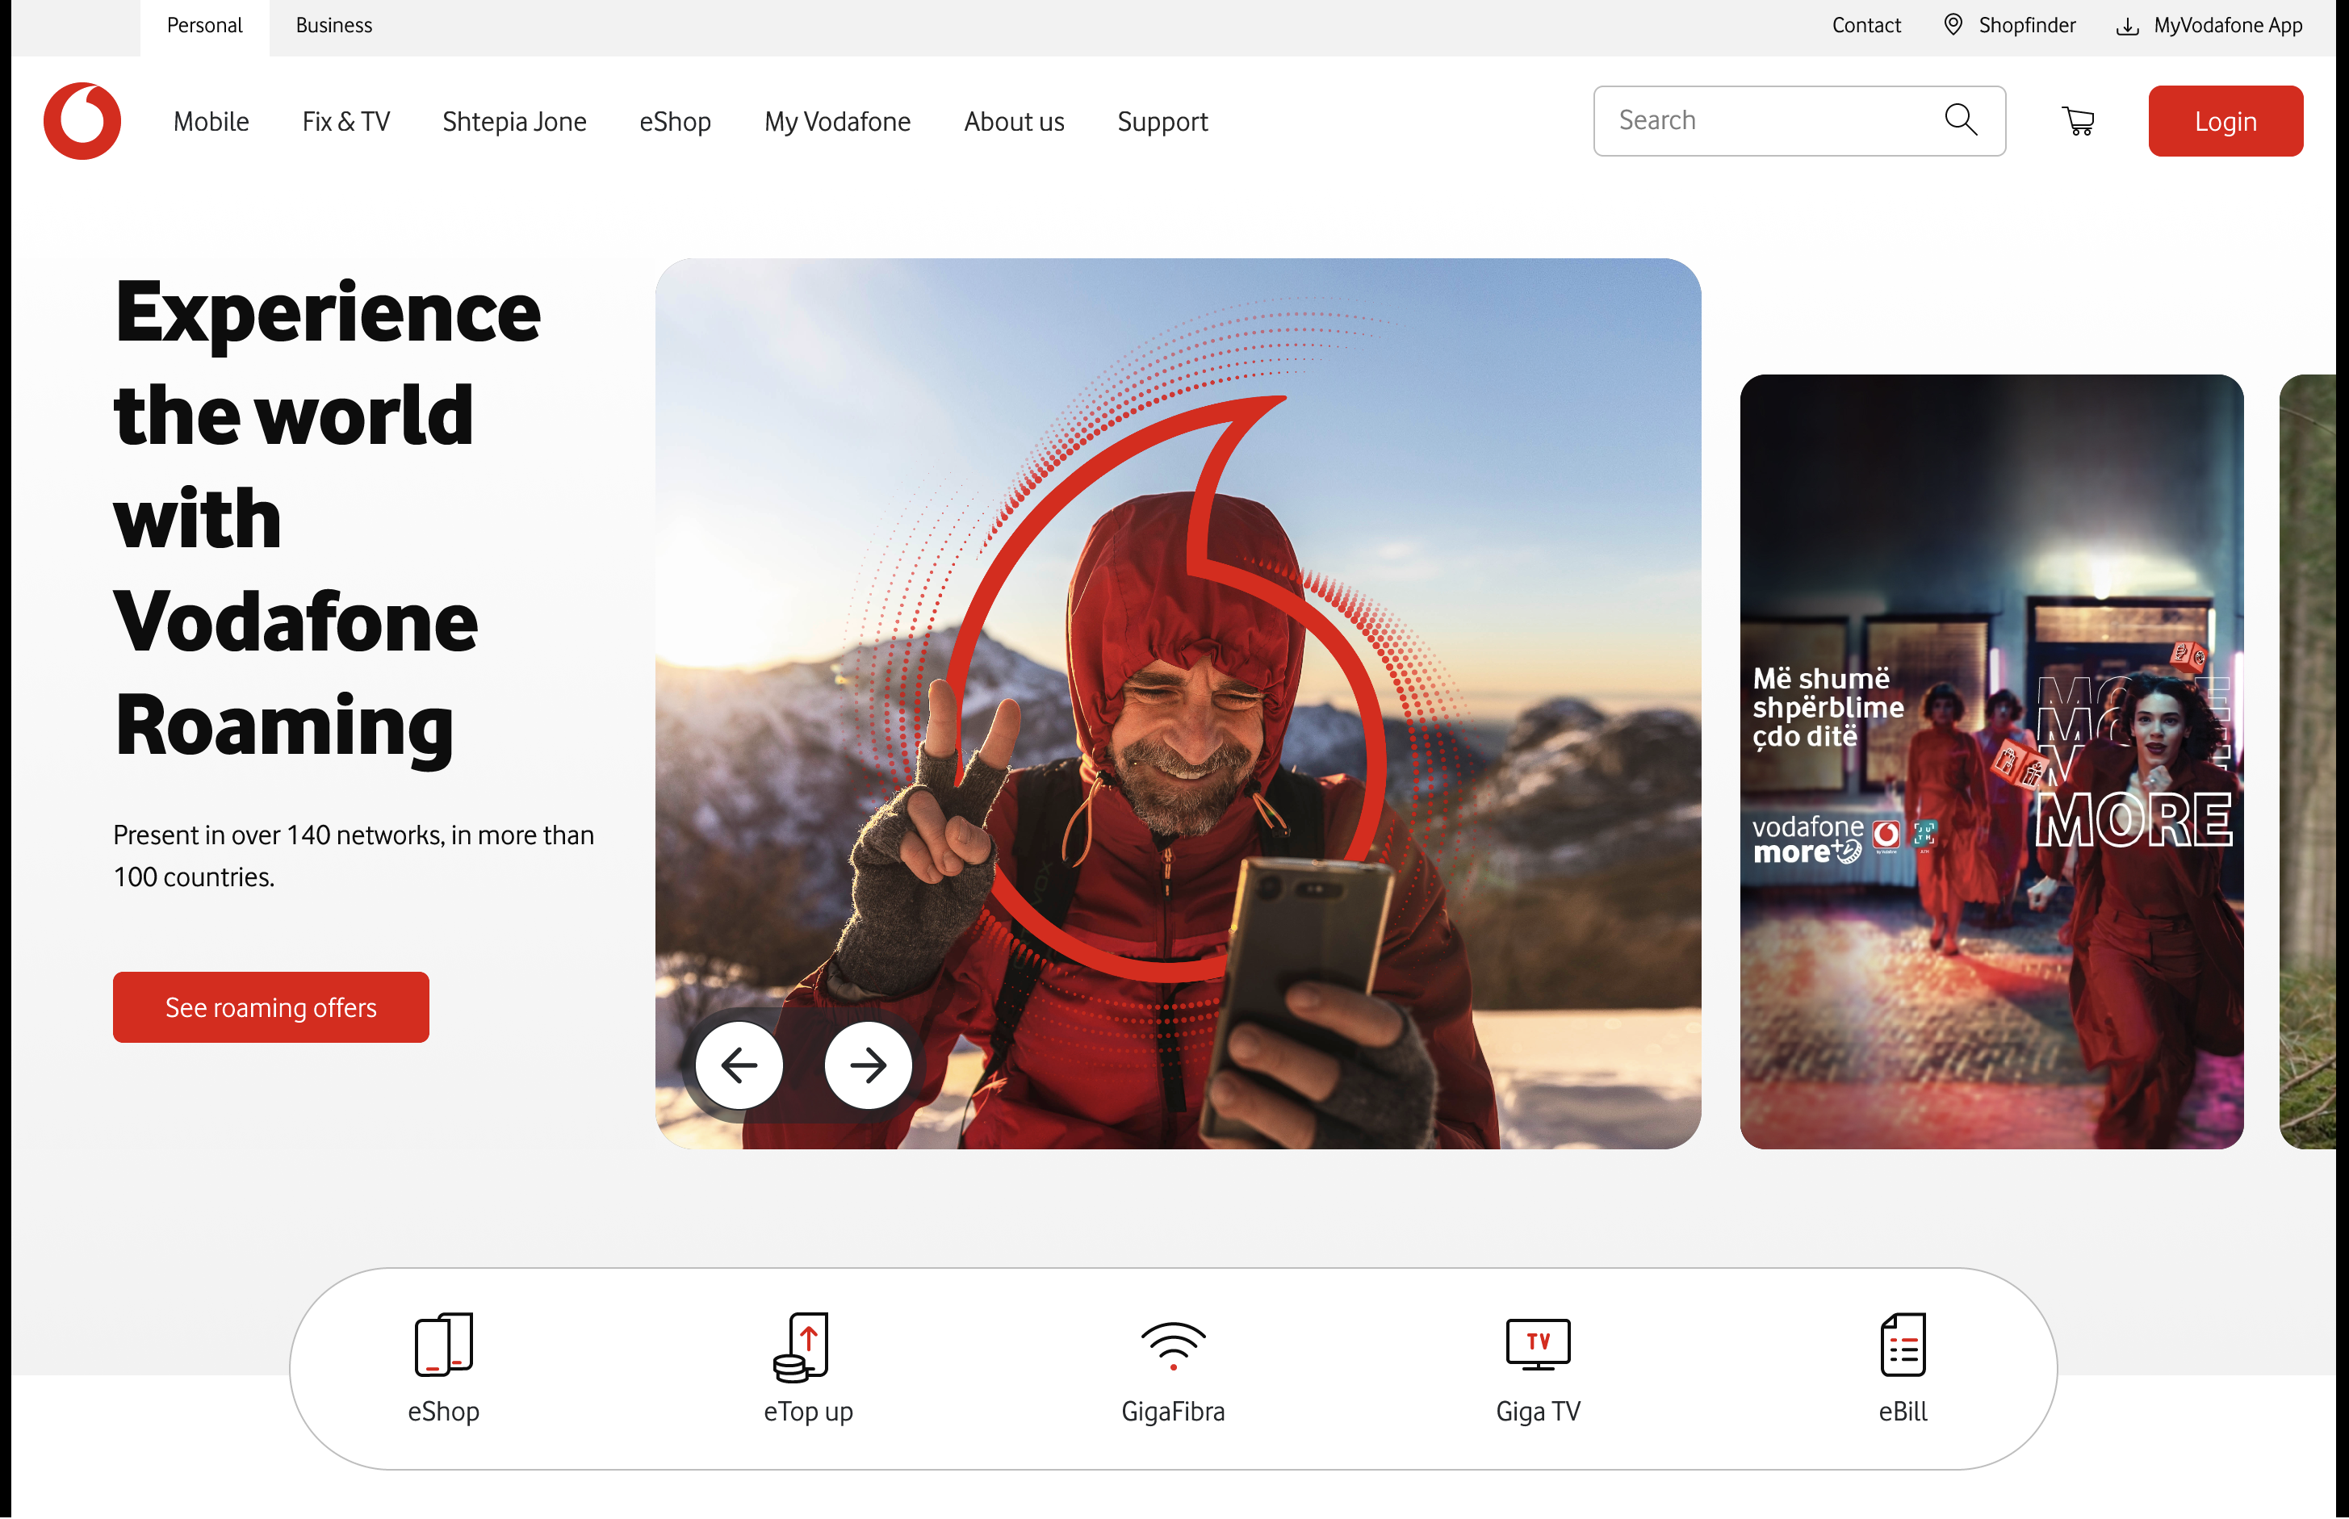Open the eShop phones icon
The height and width of the screenshot is (1519, 2349).
tap(444, 1343)
